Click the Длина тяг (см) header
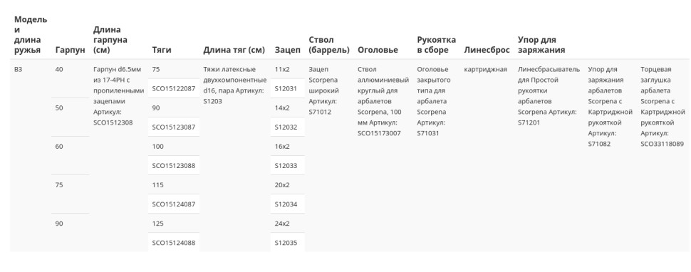 234,50
